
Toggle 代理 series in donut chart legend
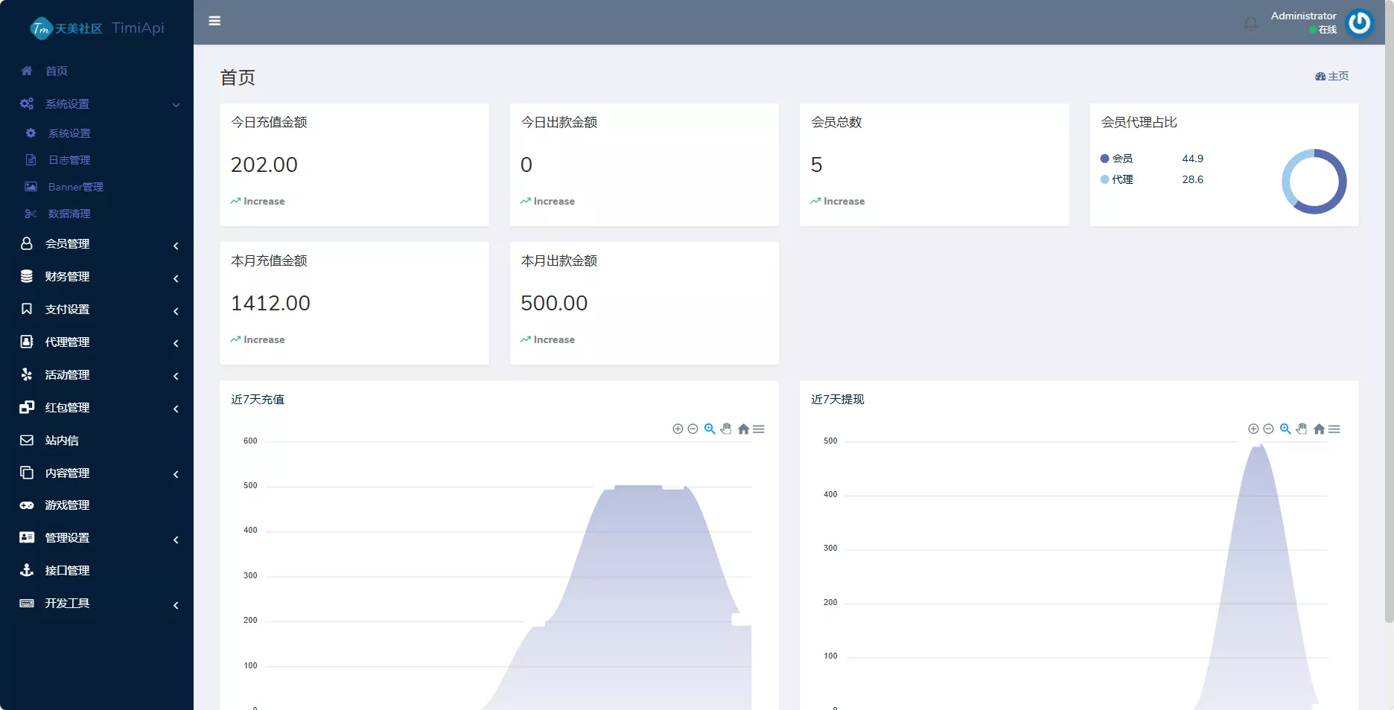click(1117, 179)
